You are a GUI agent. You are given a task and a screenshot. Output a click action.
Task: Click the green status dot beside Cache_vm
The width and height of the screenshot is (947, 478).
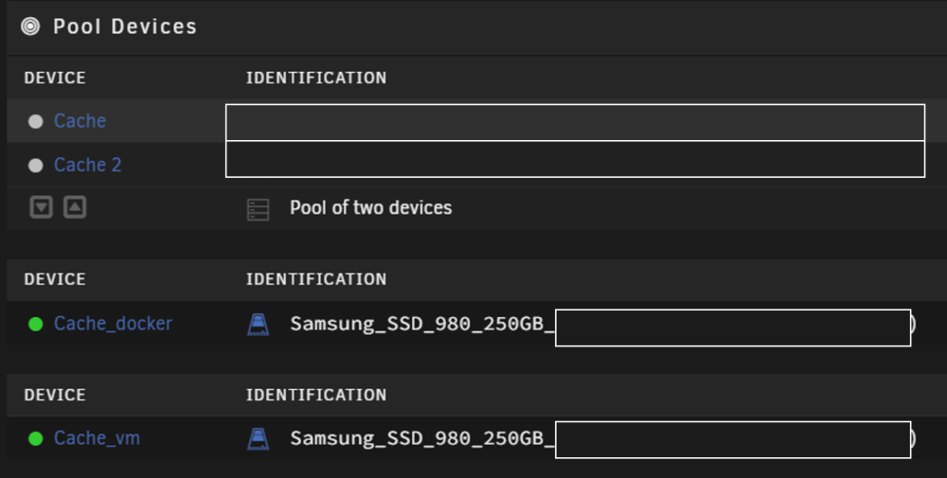pyautogui.click(x=36, y=439)
